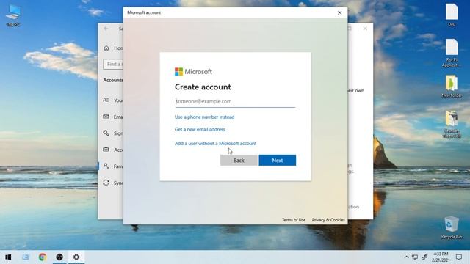Select the Home icon in Settings
Viewport: 470px width, 264px height.
click(106, 48)
